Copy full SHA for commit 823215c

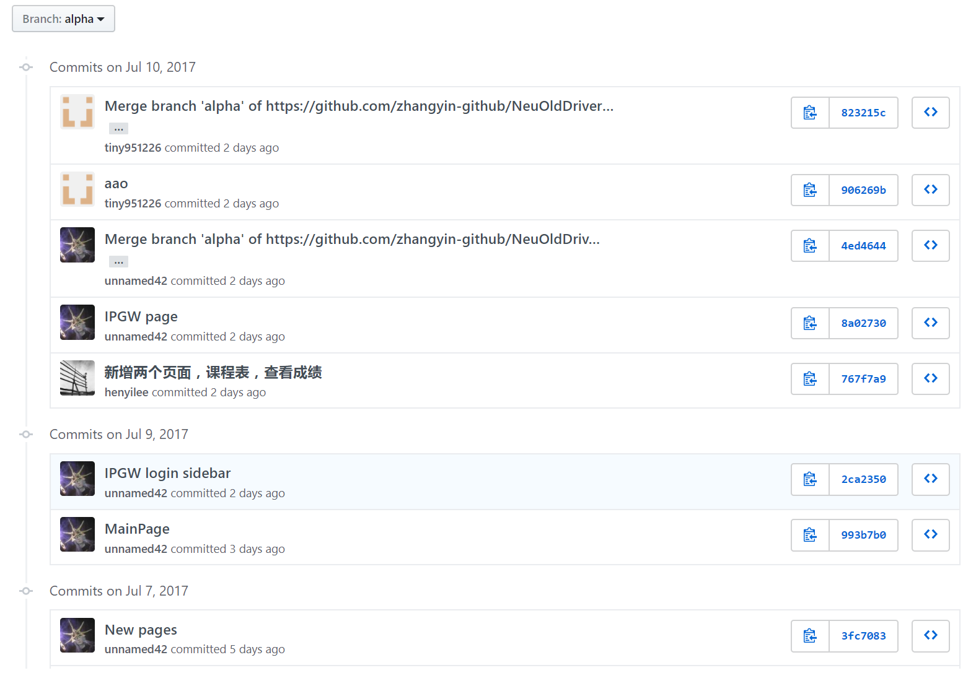click(810, 113)
